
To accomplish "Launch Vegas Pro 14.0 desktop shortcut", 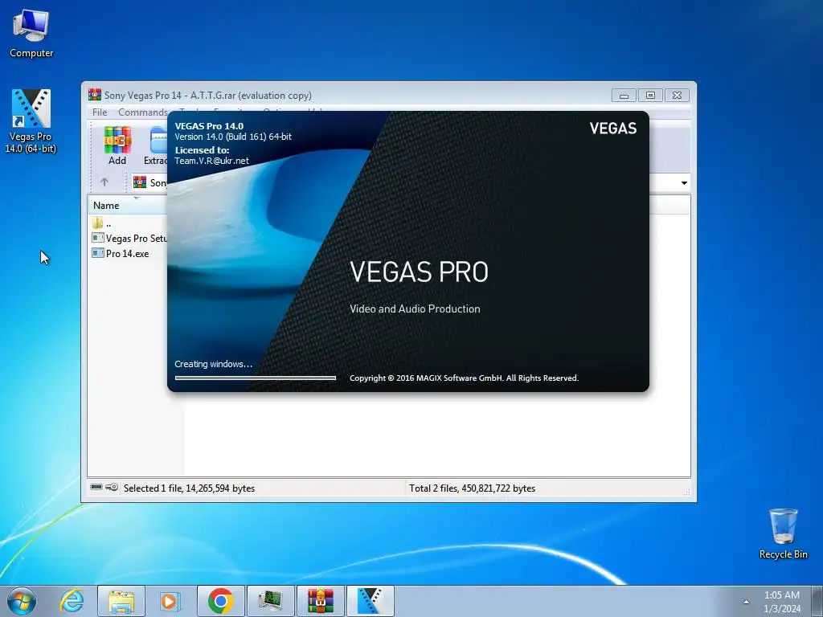I will tap(31, 122).
